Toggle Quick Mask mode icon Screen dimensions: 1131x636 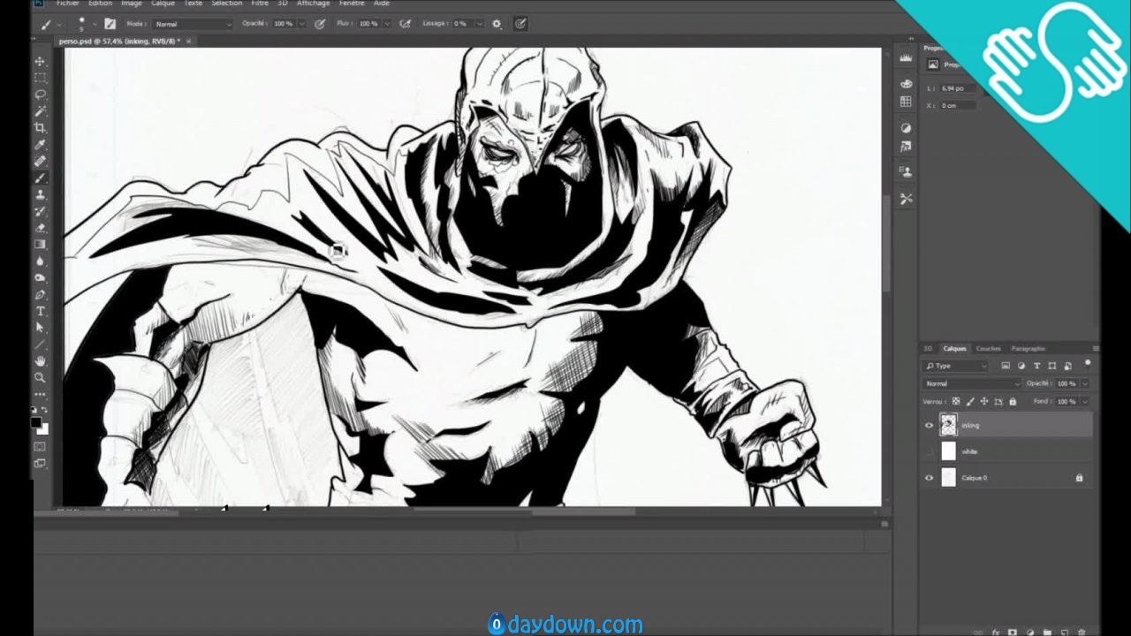[40, 447]
